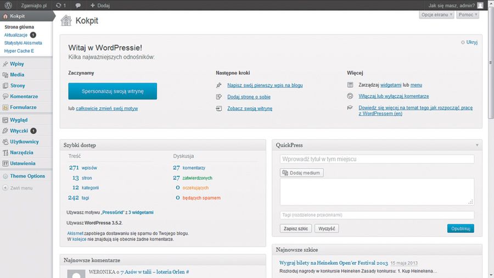Open the Pomoc help dropdown
The width and height of the screenshot is (494, 278).
click(468, 15)
